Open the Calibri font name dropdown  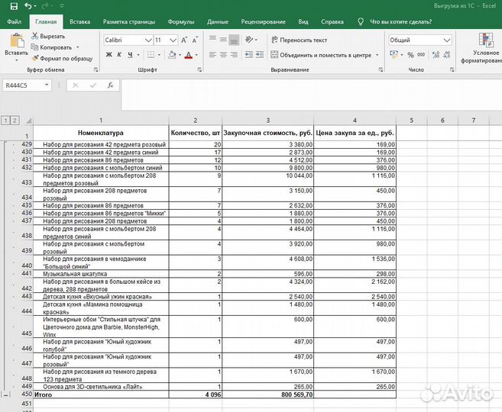147,40
